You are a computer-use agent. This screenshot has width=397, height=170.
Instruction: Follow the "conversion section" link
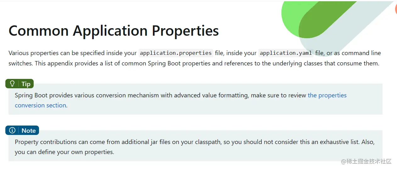pos(41,105)
